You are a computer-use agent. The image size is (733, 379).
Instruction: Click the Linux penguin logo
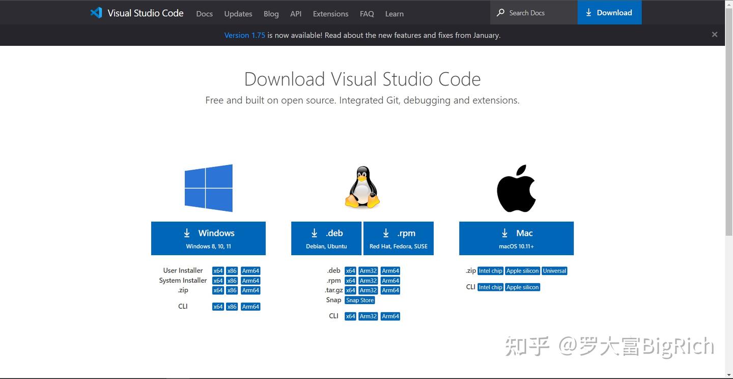[x=362, y=187]
